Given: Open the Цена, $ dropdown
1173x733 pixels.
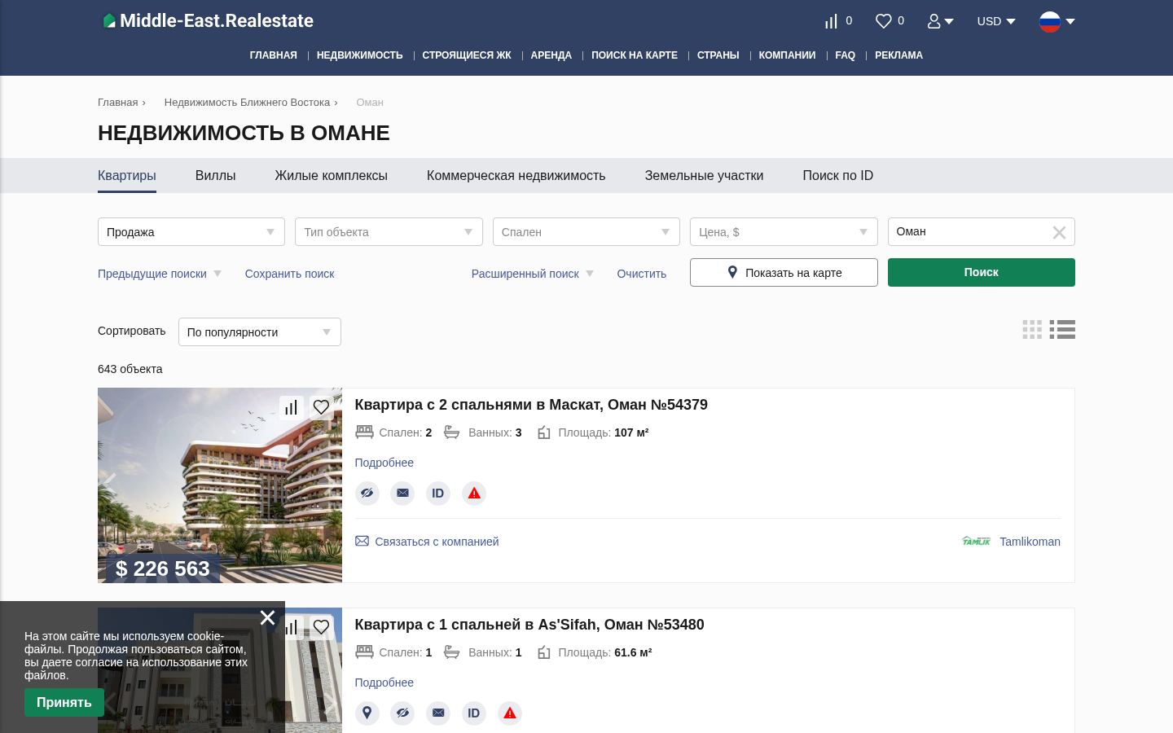Looking at the screenshot, I should tap(784, 232).
